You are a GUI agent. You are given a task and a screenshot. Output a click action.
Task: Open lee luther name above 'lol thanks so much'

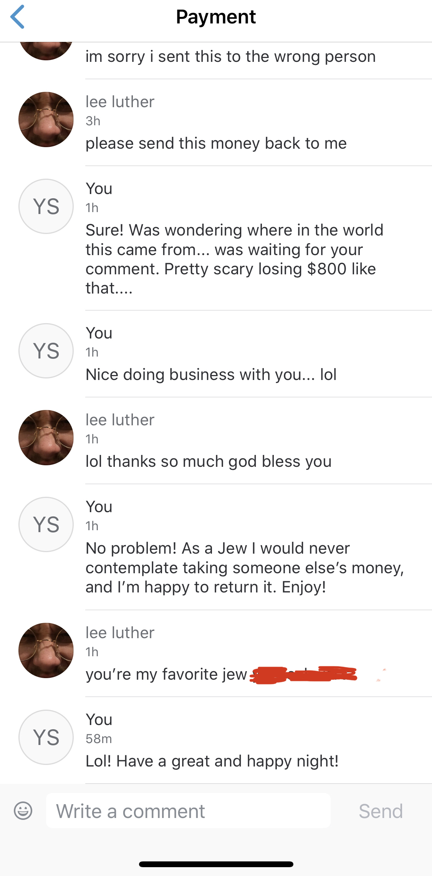click(x=120, y=420)
